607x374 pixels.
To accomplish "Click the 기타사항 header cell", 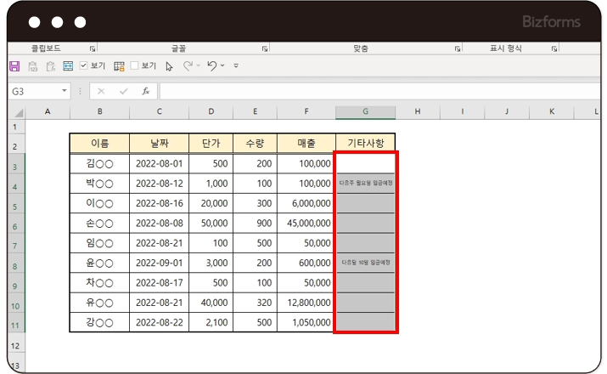I will (365, 142).
